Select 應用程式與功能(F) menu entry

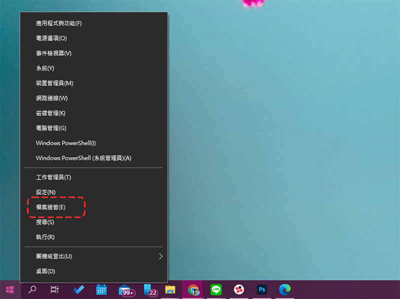tap(93, 23)
